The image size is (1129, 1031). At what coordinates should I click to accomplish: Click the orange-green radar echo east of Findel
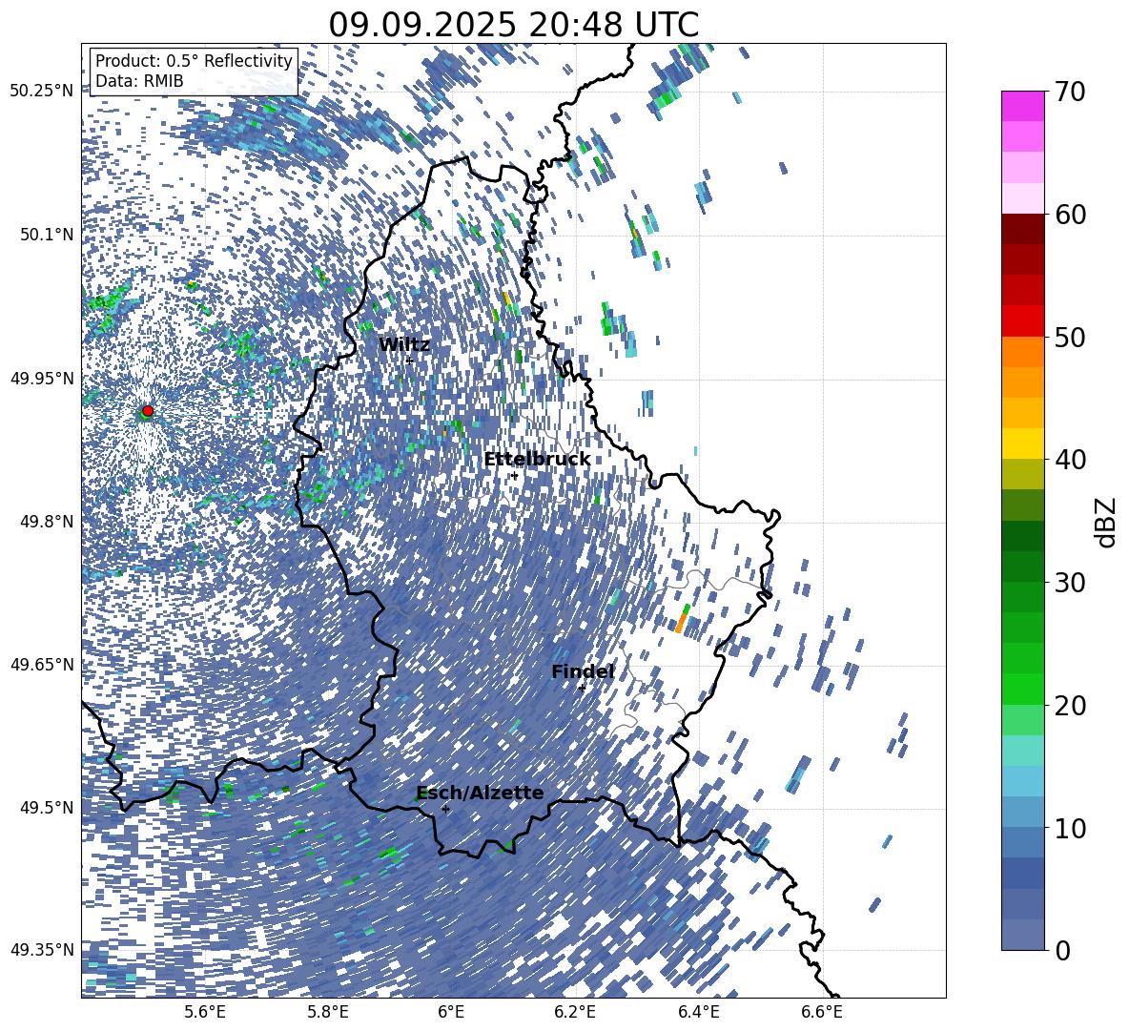[682, 619]
